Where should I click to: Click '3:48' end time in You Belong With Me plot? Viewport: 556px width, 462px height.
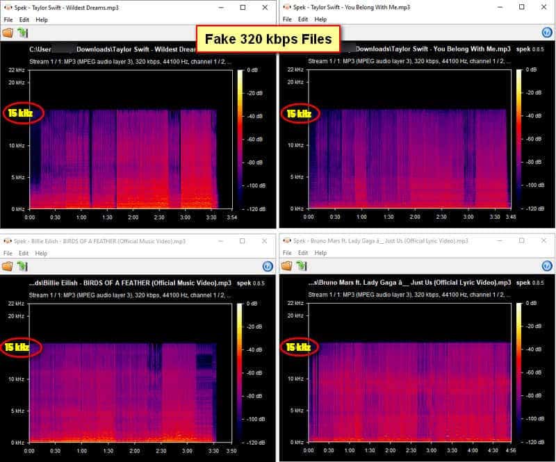point(511,217)
